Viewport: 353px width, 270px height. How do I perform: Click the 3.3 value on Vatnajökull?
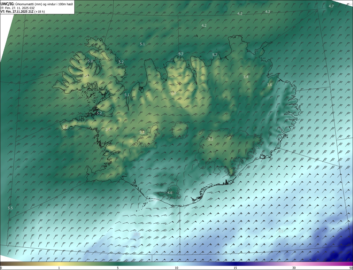pyautogui.click(x=210, y=139)
